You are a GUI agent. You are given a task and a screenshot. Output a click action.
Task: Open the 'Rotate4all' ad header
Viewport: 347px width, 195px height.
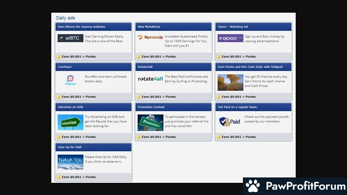tap(173, 67)
